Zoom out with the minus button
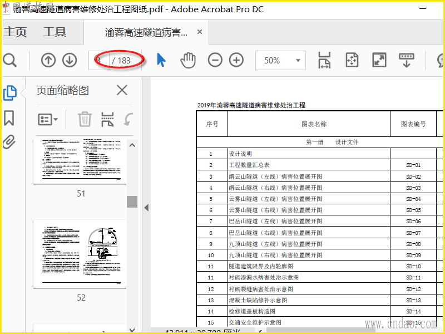 (x=215, y=60)
